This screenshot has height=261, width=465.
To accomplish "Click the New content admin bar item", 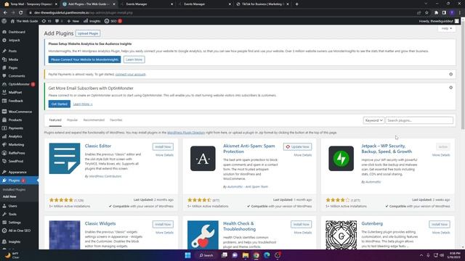I will [73, 21].
